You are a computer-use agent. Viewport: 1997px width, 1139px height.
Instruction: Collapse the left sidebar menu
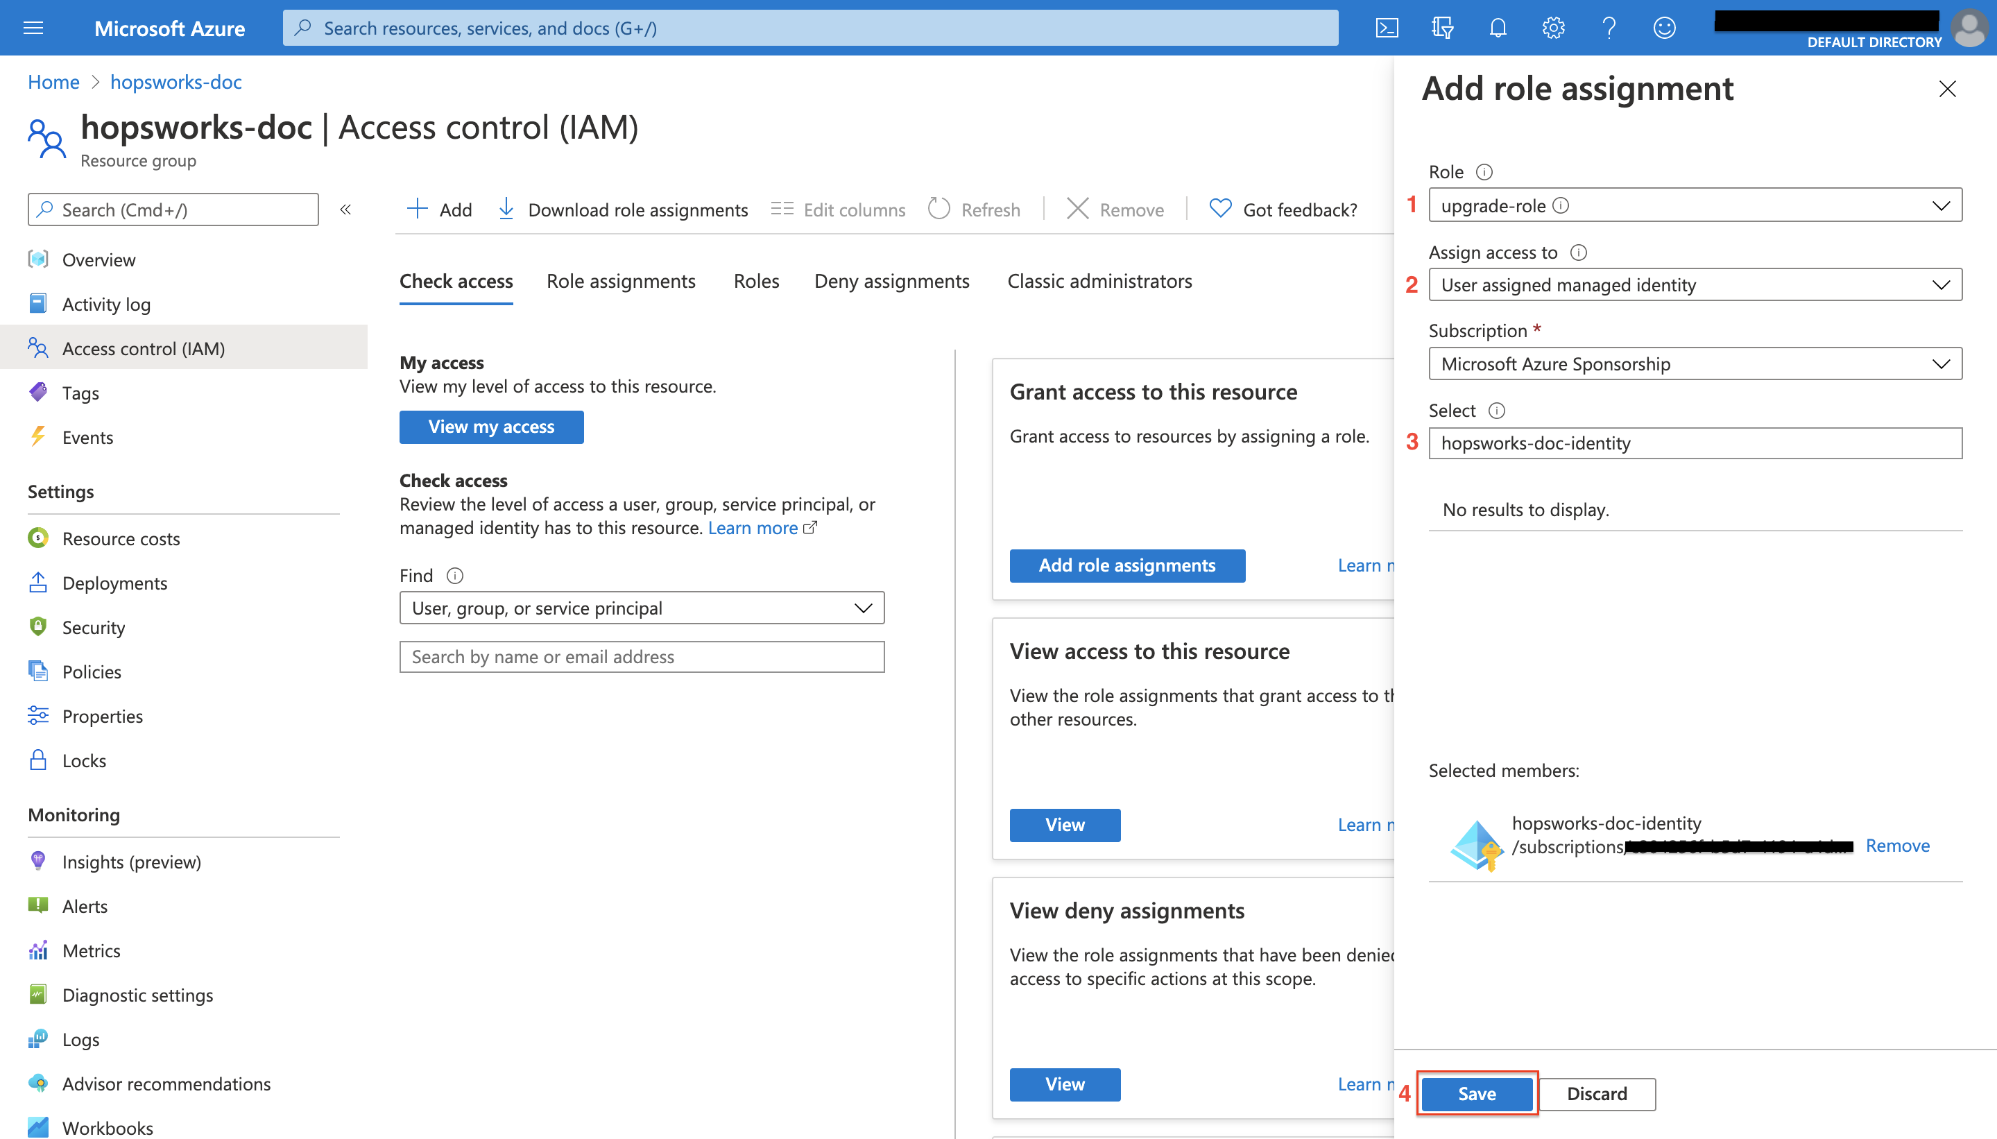pyautogui.click(x=345, y=209)
